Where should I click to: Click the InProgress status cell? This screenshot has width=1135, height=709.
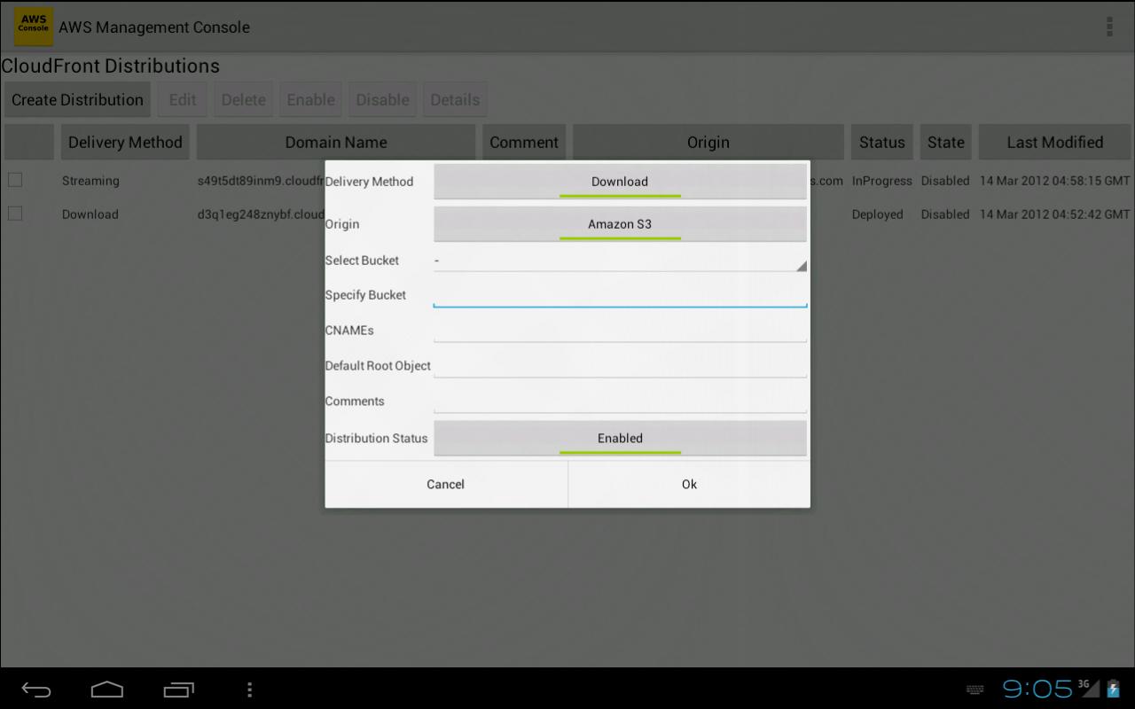[x=882, y=181]
